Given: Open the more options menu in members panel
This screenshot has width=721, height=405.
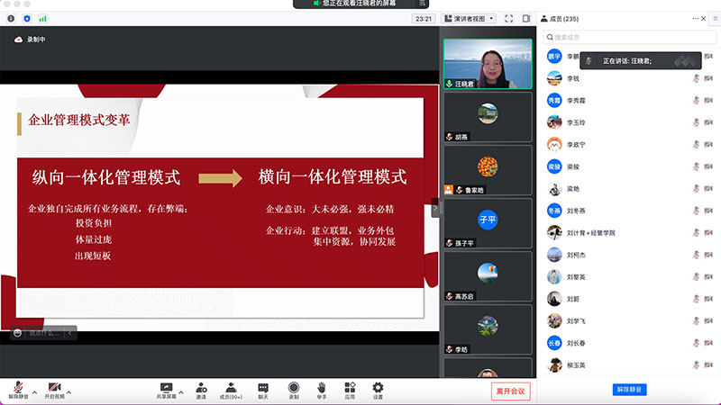Looking at the screenshot, I should [694, 18].
